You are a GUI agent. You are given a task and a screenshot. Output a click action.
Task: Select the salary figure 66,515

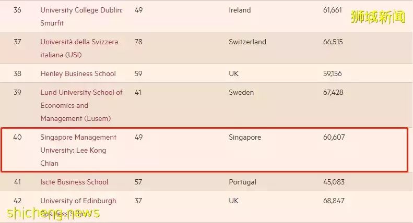[x=333, y=42]
